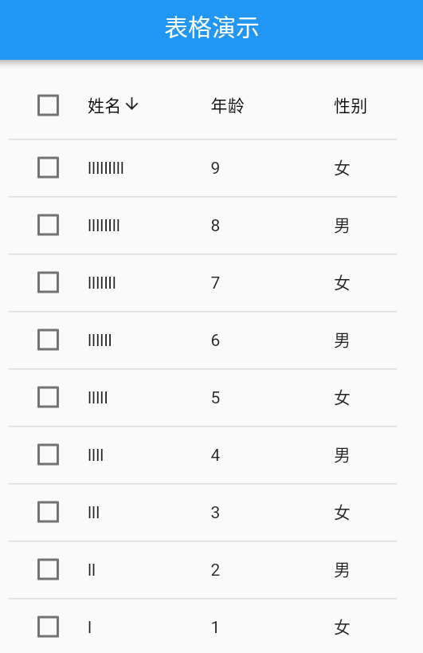Image resolution: width=423 pixels, height=653 pixels.
Task: Click the 姓名 column header label
Action: [104, 106]
